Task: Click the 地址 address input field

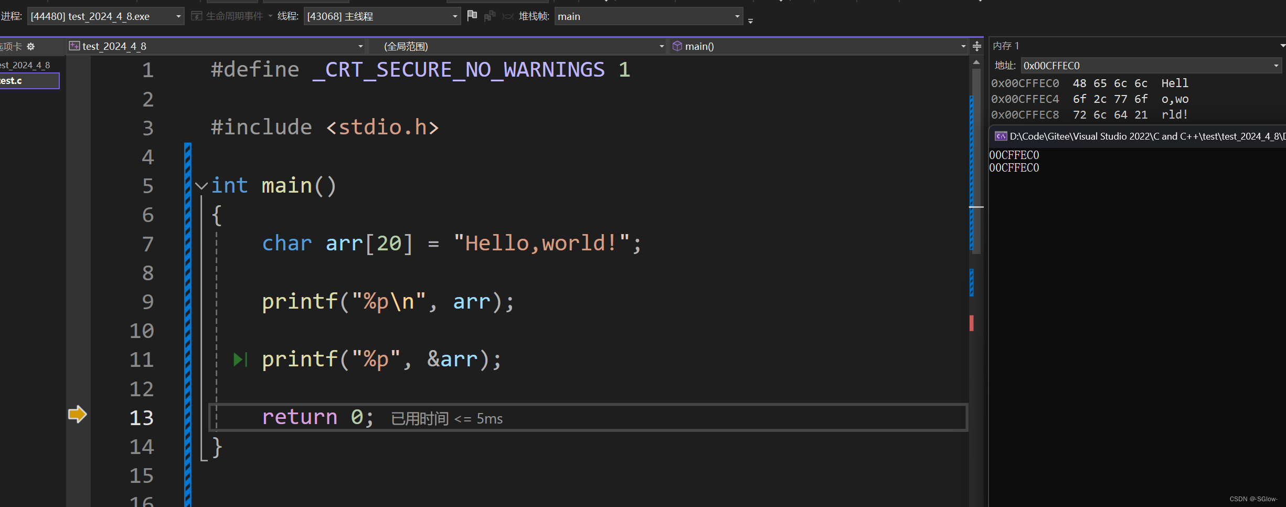Action: pyautogui.click(x=1146, y=66)
